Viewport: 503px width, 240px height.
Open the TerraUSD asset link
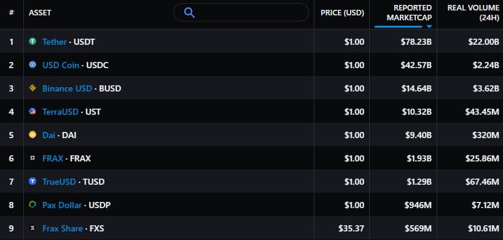pyautogui.click(x=60, y=112)
